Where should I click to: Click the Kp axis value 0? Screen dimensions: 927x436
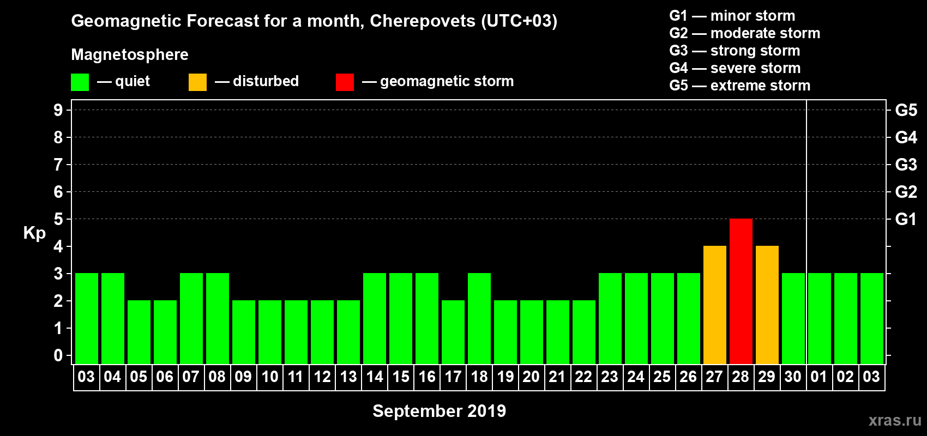tap(58, 355)
